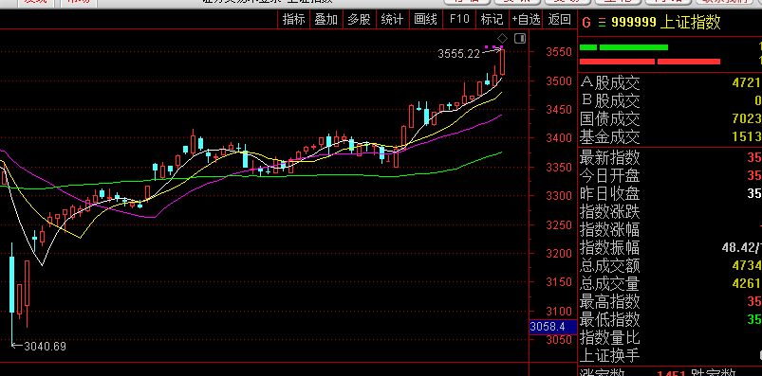The height and width of the screenshot is (376, 762).
Task: Click the 指数涨幅 row label
Action: pos(610,229)
